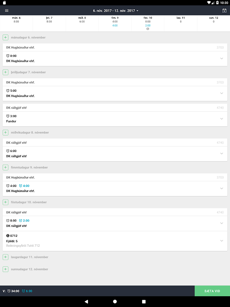
Task: Select the fös. 10 day column
Action: pyautogui.click(x=148, y=23)
